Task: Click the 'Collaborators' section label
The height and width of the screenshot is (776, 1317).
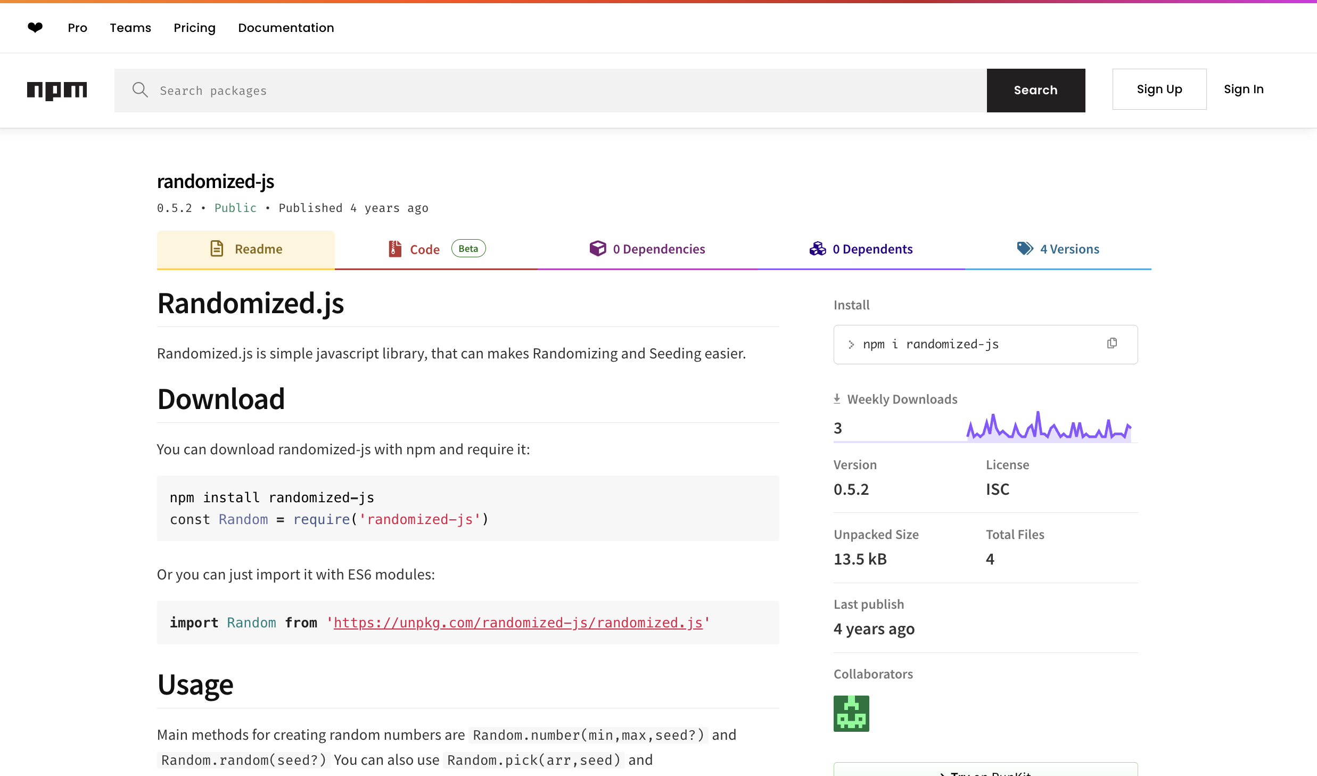Action: pyautogui.click(x=873, y=674)
